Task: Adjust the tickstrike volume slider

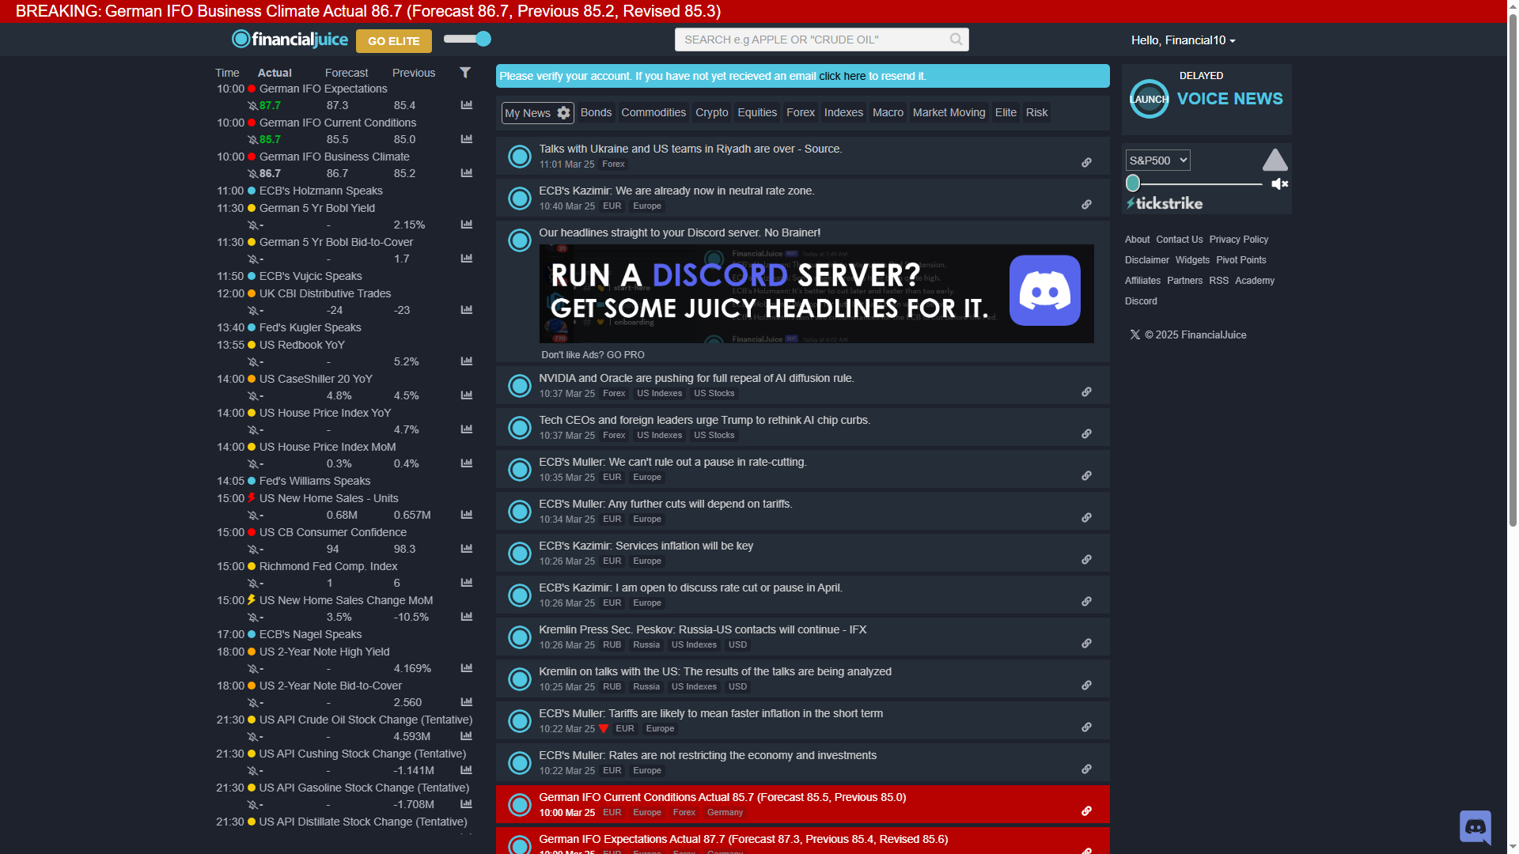Action: point(1133,183)
